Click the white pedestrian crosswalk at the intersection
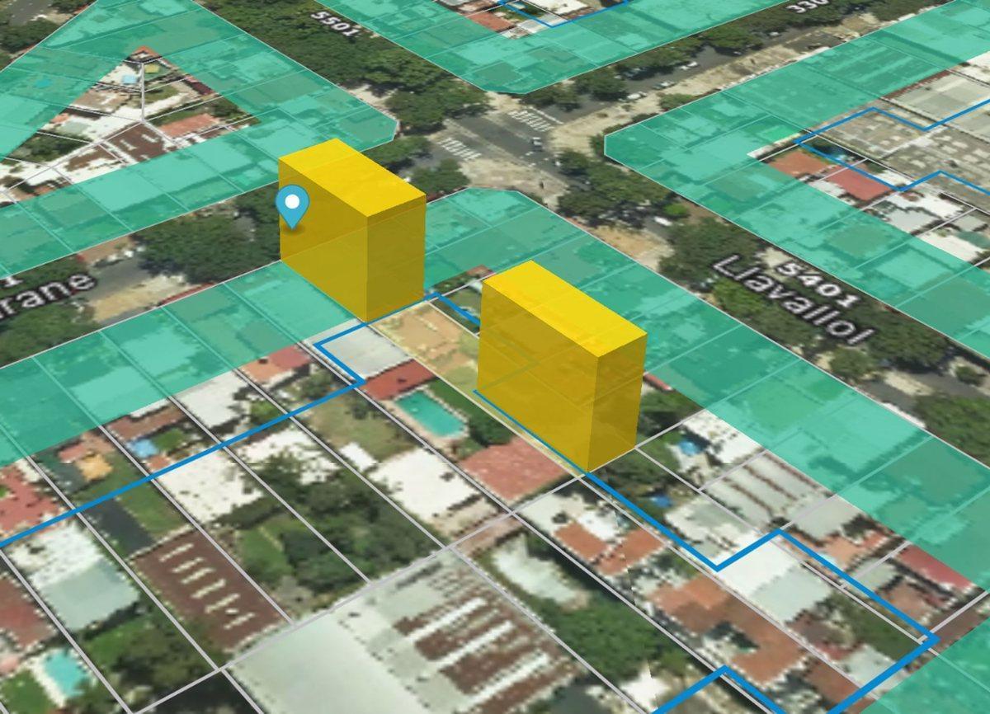 [457, 148]
